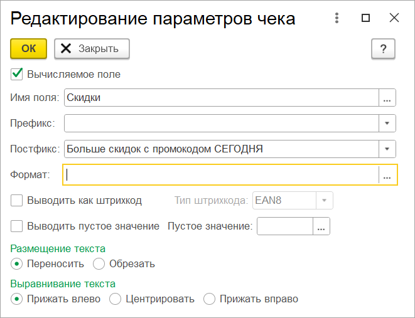Click into the Формат input field
This screenshot has width=415, height=318.
[221, 176]
